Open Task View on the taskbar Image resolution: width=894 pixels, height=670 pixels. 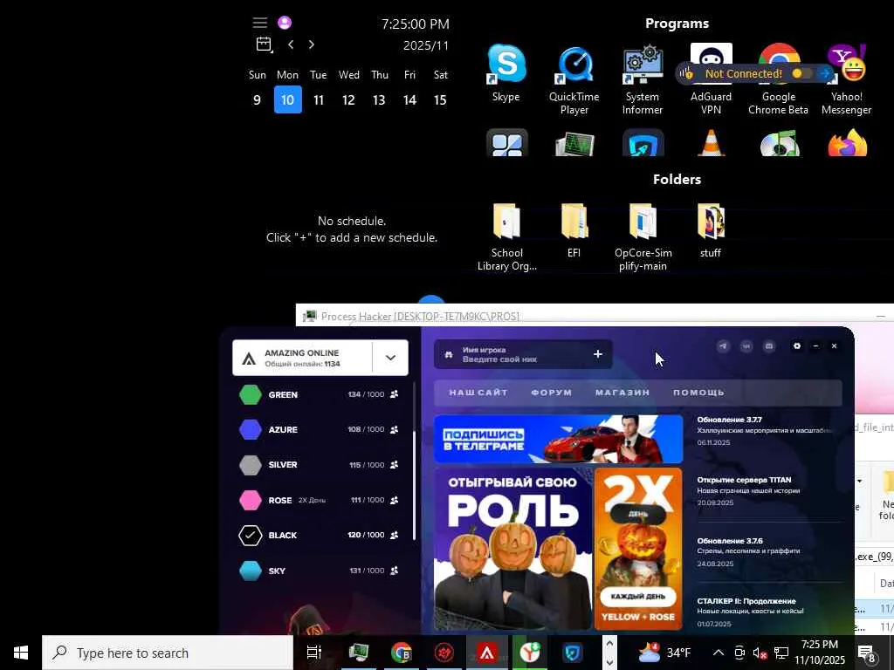click(314, 653)
